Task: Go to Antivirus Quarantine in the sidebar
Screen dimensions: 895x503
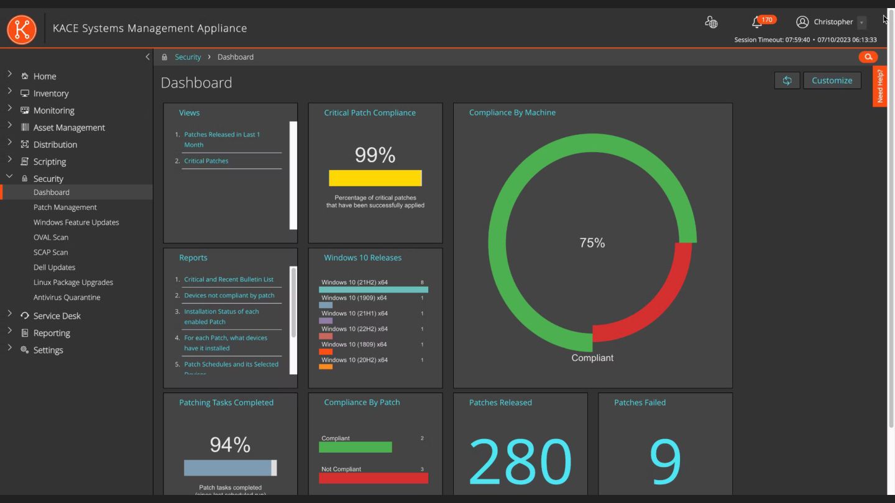Action: (67, 297)
